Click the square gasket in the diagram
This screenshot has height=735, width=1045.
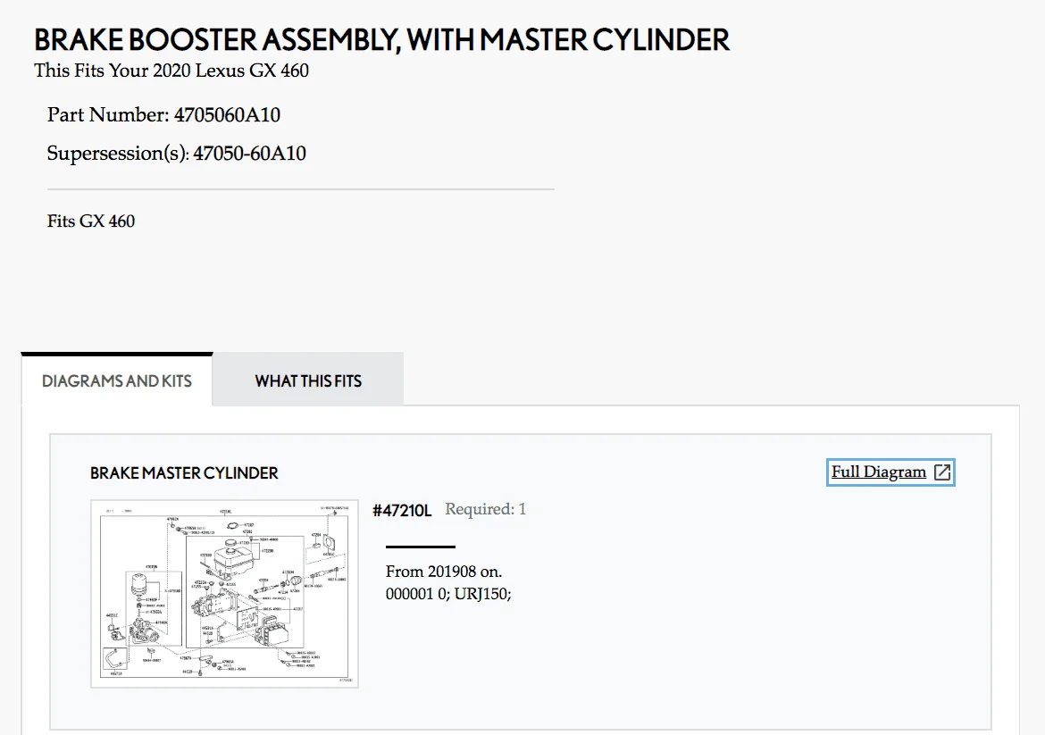click(x=328, y=543)
